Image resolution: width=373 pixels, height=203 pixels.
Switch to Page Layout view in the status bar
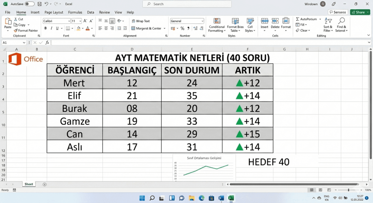(320, 190)
